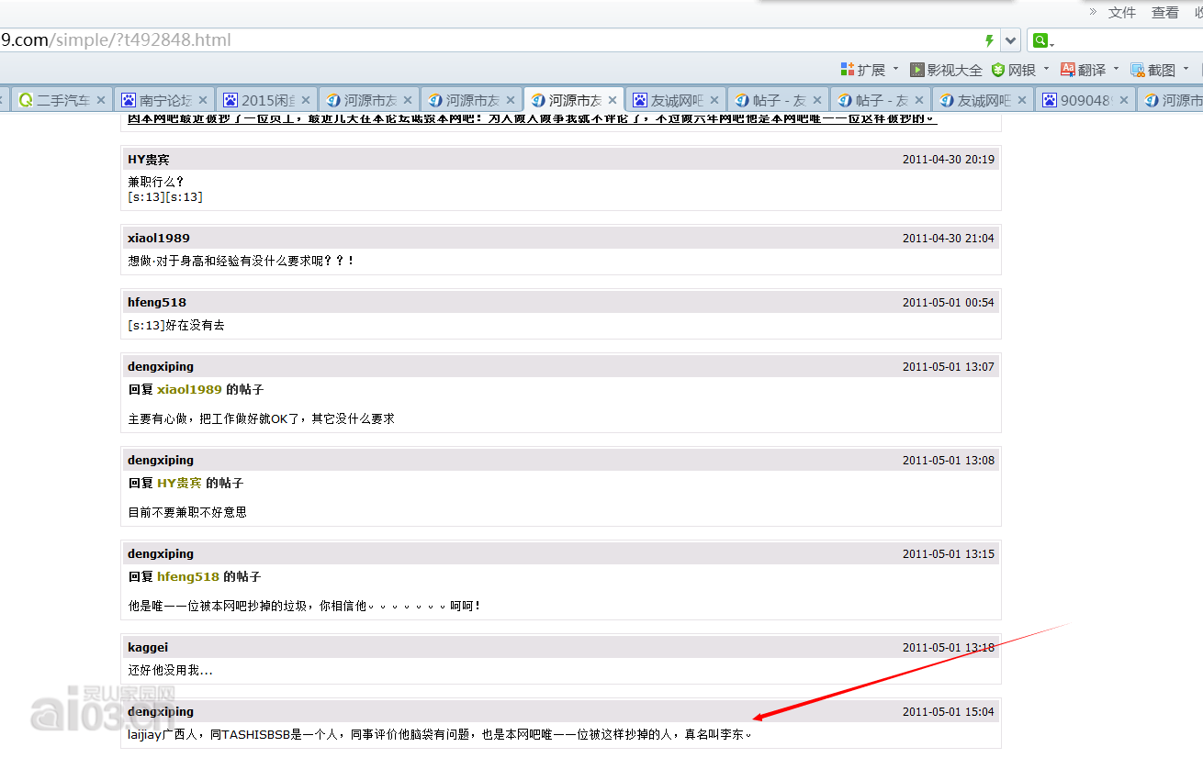Click the 截图 screenshot toolbar icon
This screenshot has width=1203, height=758.
click(1138, 70)
